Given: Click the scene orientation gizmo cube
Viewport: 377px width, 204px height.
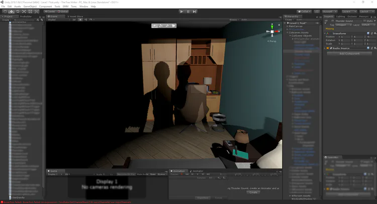Looking at the screenshot, I should click(272, 32).
